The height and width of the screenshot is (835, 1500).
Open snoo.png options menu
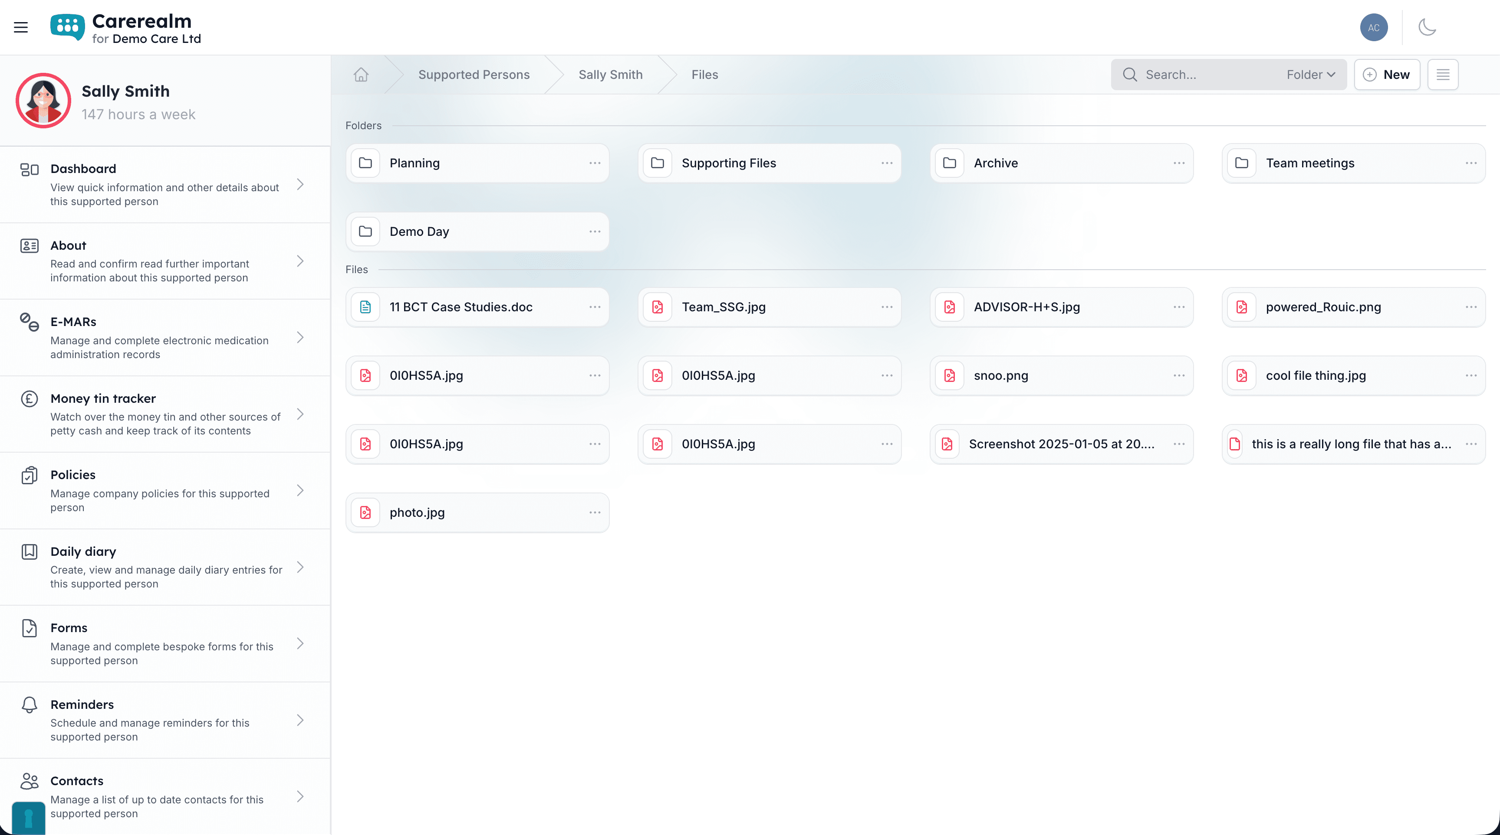point(1179,375)
